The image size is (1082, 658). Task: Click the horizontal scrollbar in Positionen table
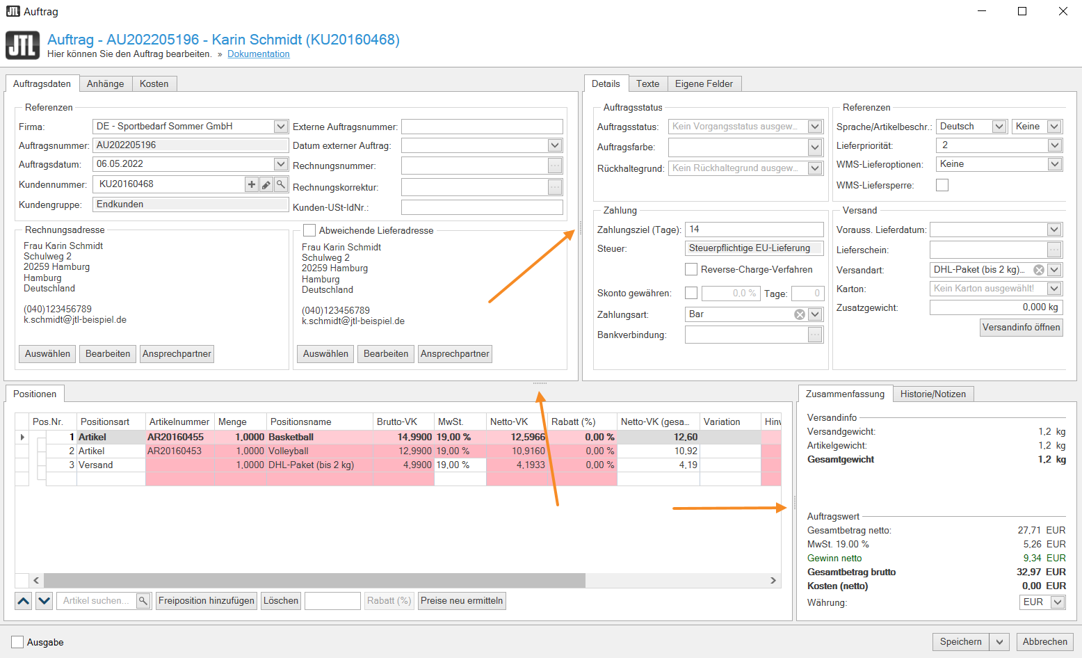coord(314,580)
